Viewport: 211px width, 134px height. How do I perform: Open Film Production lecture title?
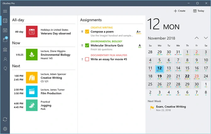pyautogui.click(x=51, y=93)
